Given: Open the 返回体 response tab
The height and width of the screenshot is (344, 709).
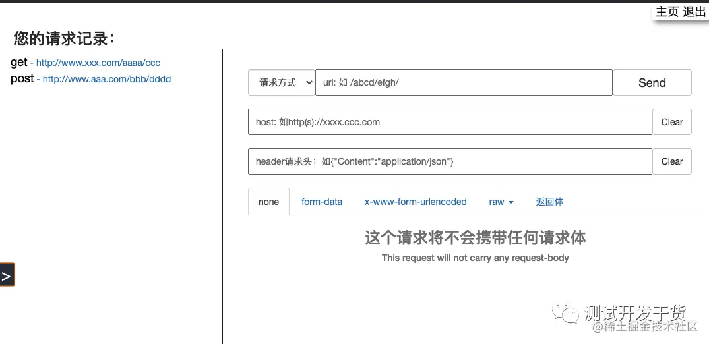Looking at the screenshot, I should point(549,202).
